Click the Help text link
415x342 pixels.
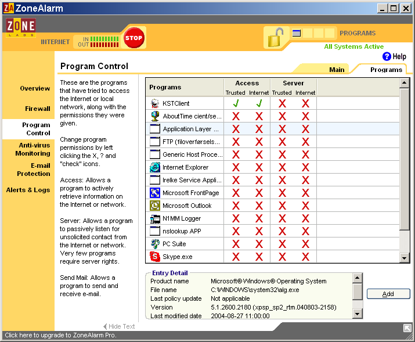coord(399,56)
